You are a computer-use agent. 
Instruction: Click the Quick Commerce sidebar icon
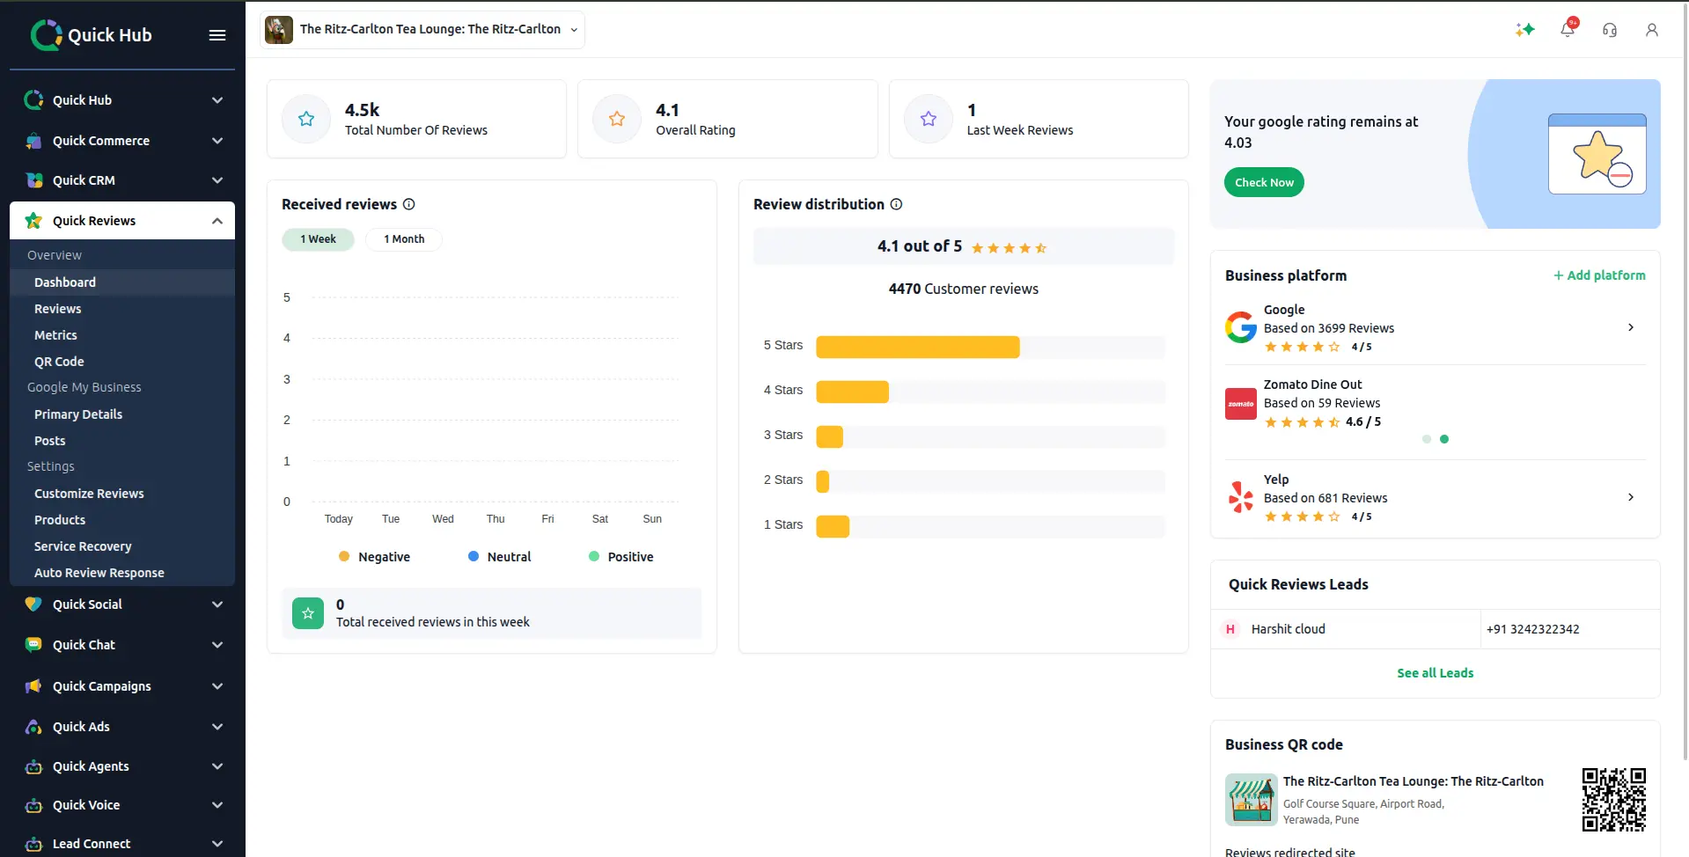click(x=33, y=141)
